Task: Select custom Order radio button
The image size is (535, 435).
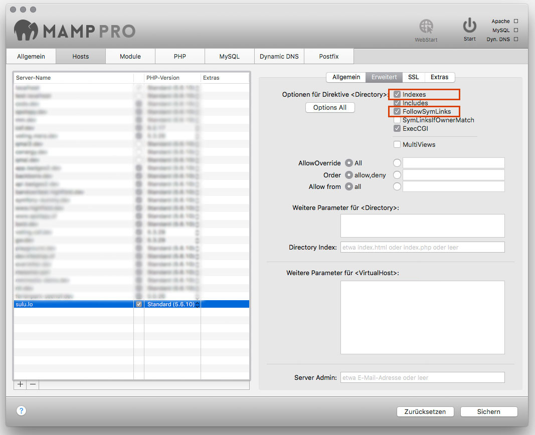Action: click(397, 175)
